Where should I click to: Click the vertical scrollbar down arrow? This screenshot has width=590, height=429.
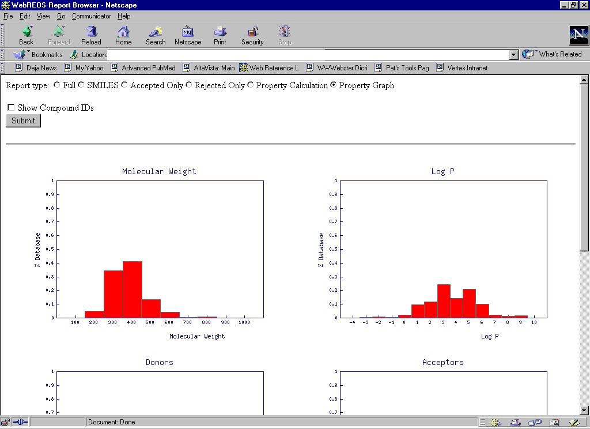pyautogui.click(x=584, y=411)
